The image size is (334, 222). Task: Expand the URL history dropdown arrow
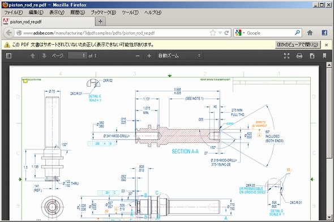(x=220, y=33)
